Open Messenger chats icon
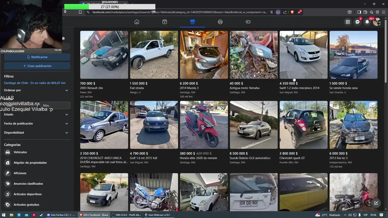388x218 pixels. pyautogui.click(x=358, y=22)
